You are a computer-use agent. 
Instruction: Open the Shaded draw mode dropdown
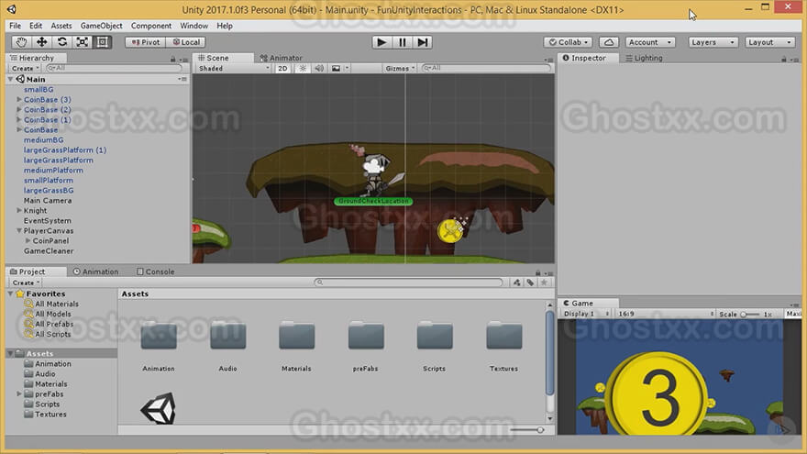[x=234, y=68]
